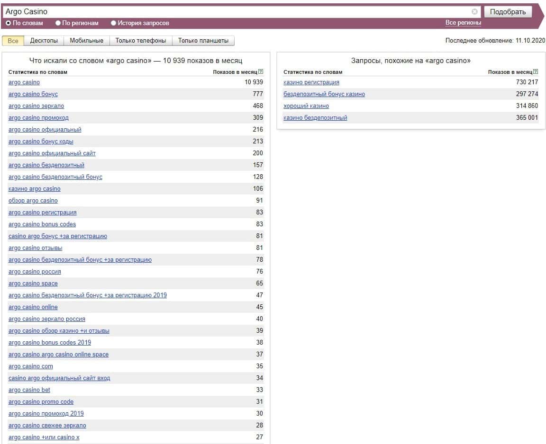Switch to the 'Десктопы' tab
This screenshot has height=444, width=546.
(x=44, y=41)
